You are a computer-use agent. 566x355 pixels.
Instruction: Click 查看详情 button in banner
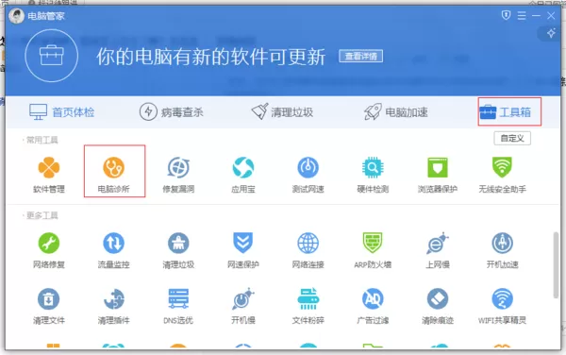pos(360,56)
